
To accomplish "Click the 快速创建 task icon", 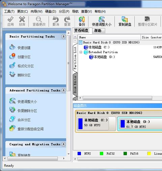I will [12, 47].
